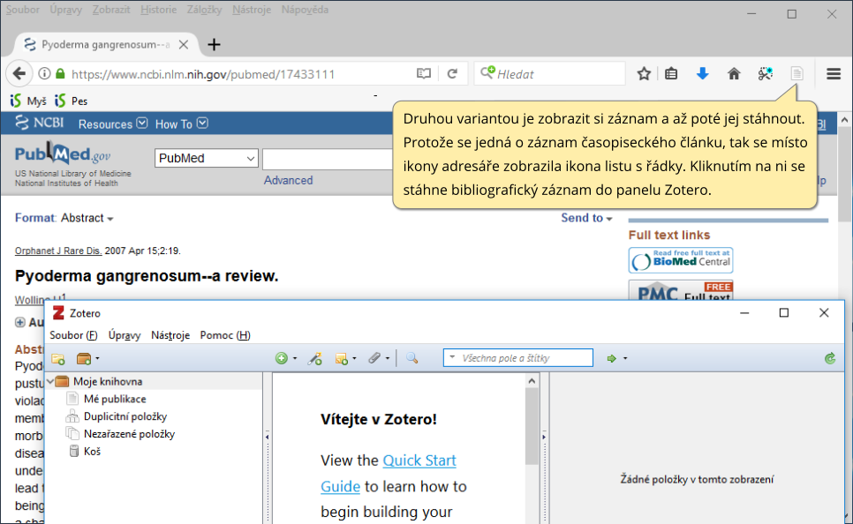Open the Firefox hamburger menu
This screenshot has height=524, width=853.
834,73
